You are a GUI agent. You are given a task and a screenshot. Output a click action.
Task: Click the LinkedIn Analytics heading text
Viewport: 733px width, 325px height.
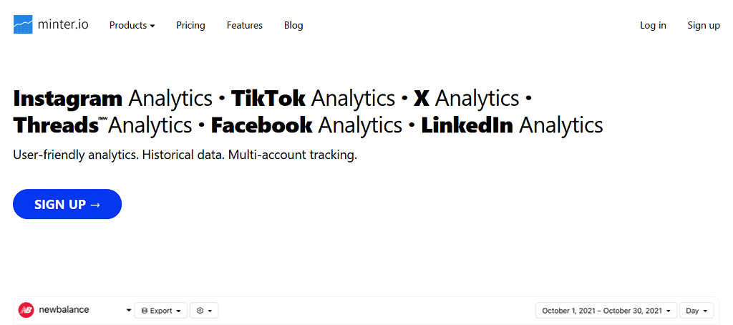pos(512,125)
